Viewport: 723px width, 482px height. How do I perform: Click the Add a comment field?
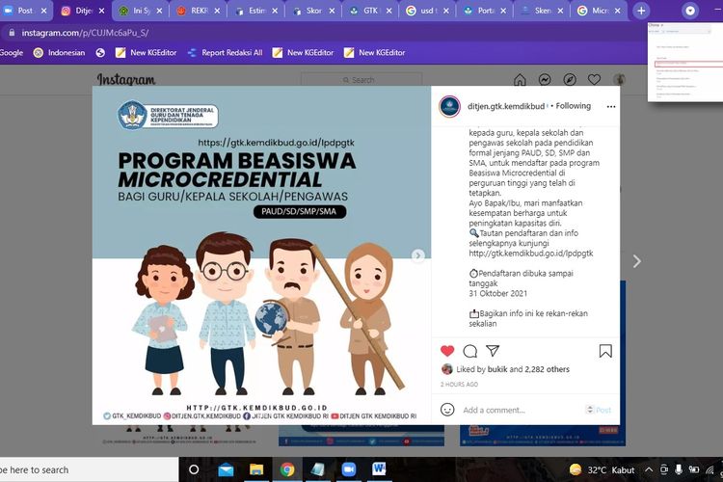[x=521, y=410]
